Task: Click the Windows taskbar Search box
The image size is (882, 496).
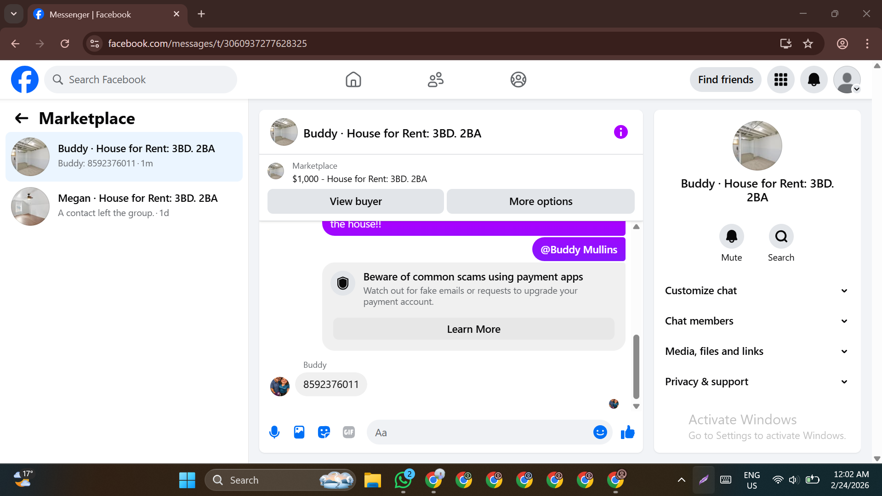Action: click(280, 480)
